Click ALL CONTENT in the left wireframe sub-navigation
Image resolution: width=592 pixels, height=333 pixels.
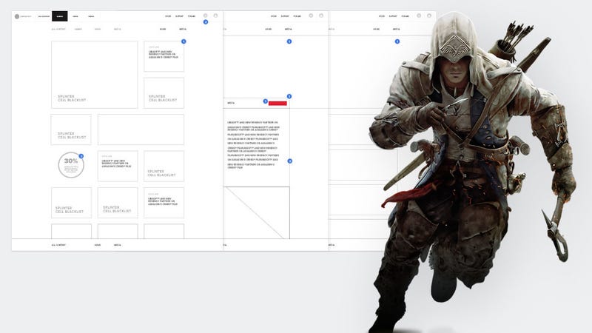click(x=58, y=29)
